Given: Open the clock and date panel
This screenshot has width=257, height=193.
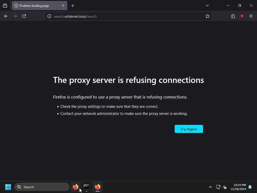Looking at the screenshot, I should (238, 187).
